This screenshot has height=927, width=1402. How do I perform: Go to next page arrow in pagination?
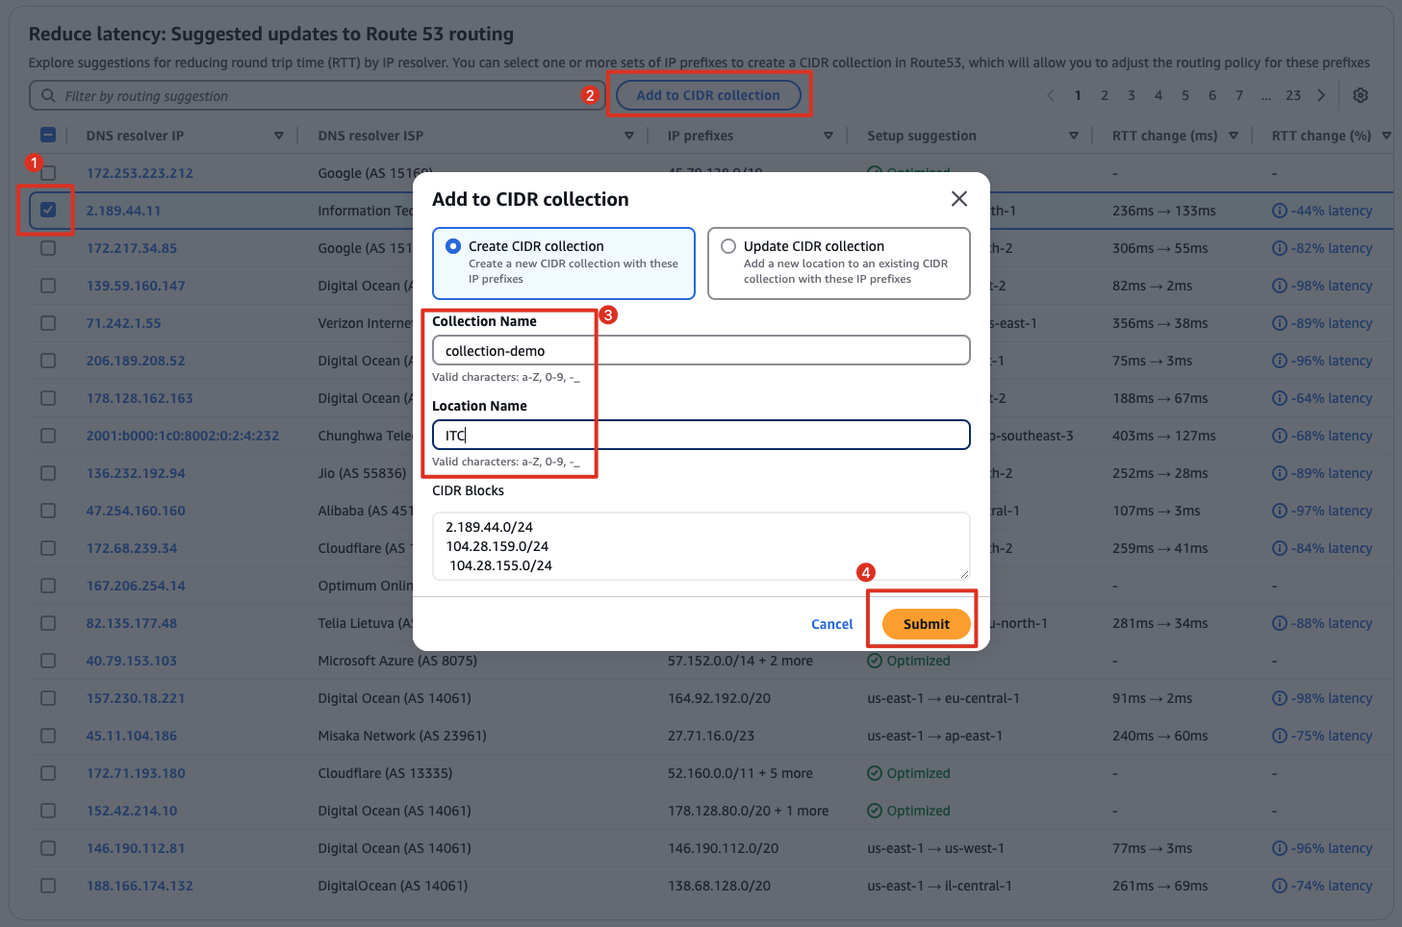pos(1321,95)
